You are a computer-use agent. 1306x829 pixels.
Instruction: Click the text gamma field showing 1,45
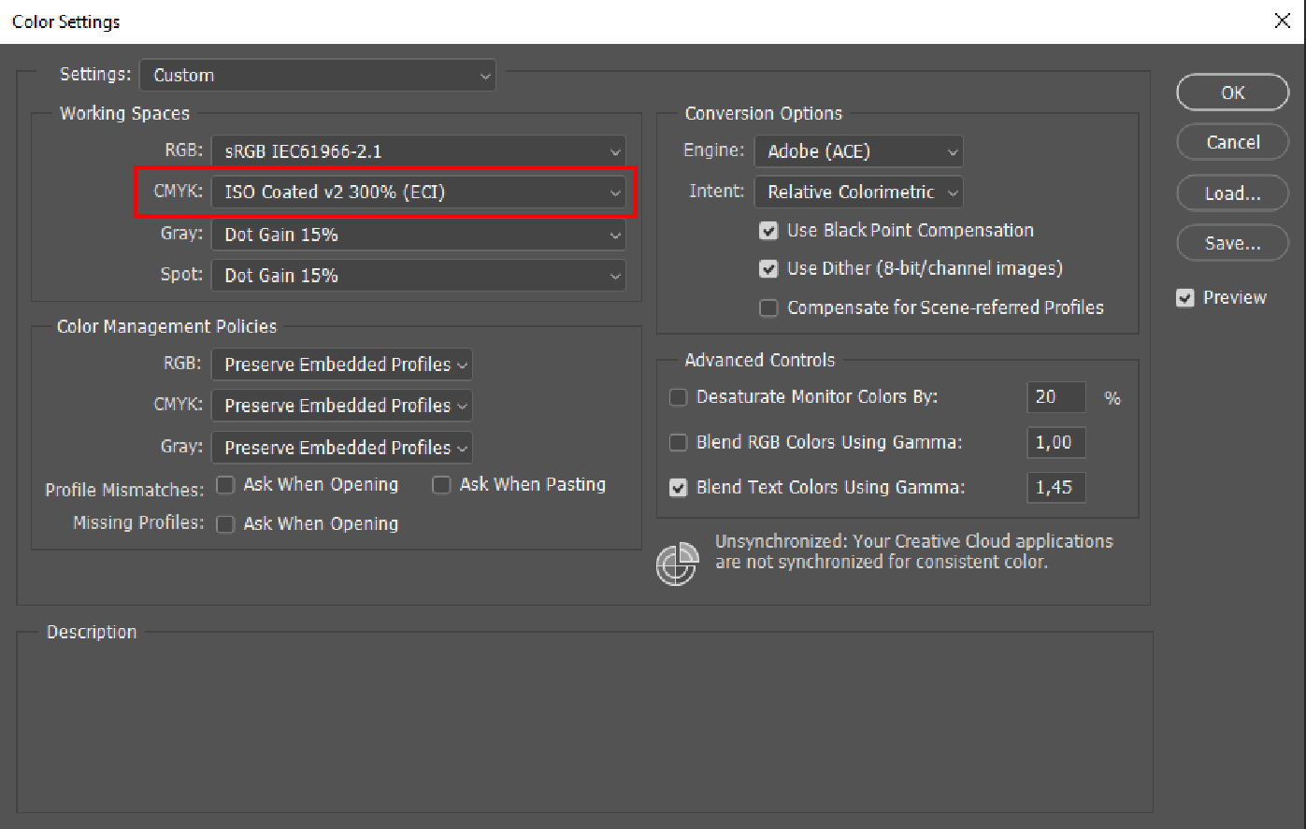1056,487
